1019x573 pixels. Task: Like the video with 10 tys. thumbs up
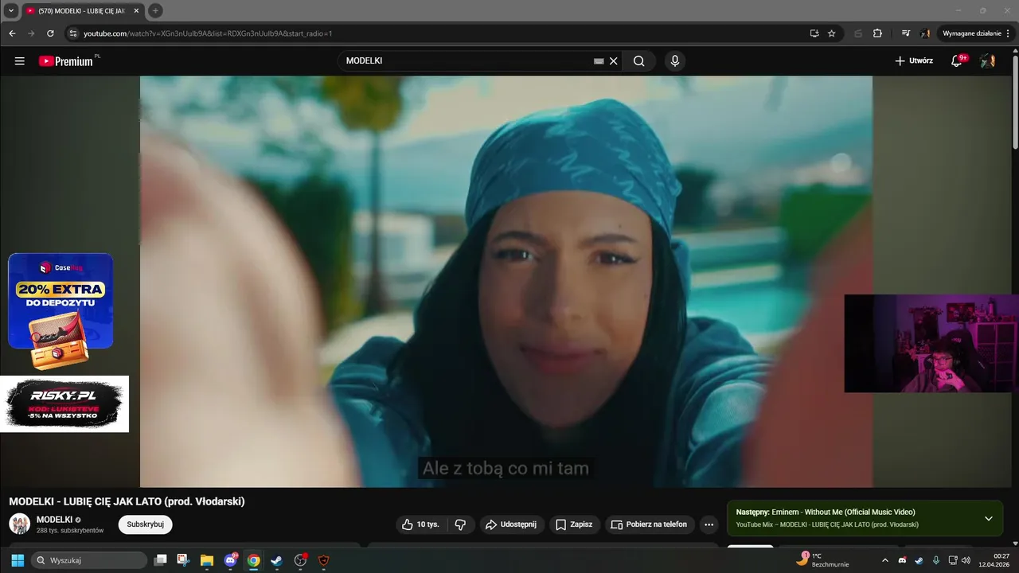[420, 524]
